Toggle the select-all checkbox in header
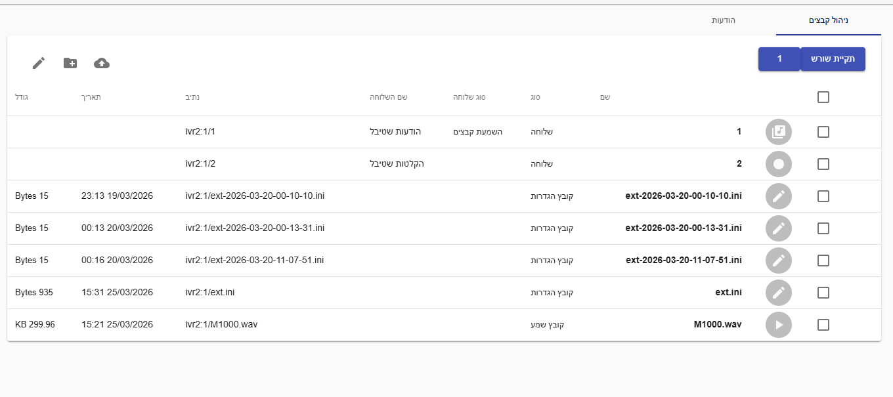The height and width of the screenshot is (397, 893). pyautogui.click(x=823, y=97)
